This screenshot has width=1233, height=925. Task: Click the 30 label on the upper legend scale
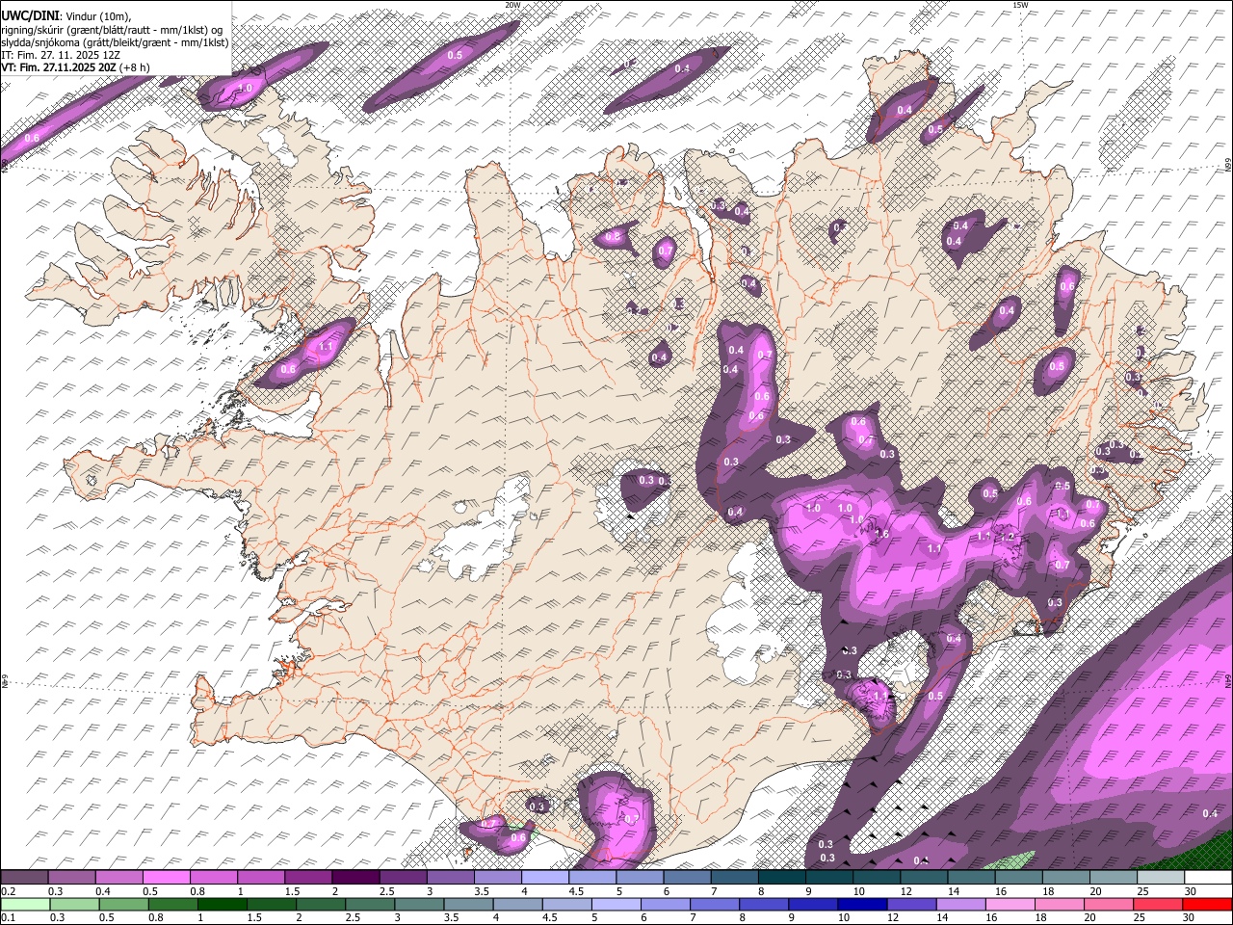pos(1191,891)
